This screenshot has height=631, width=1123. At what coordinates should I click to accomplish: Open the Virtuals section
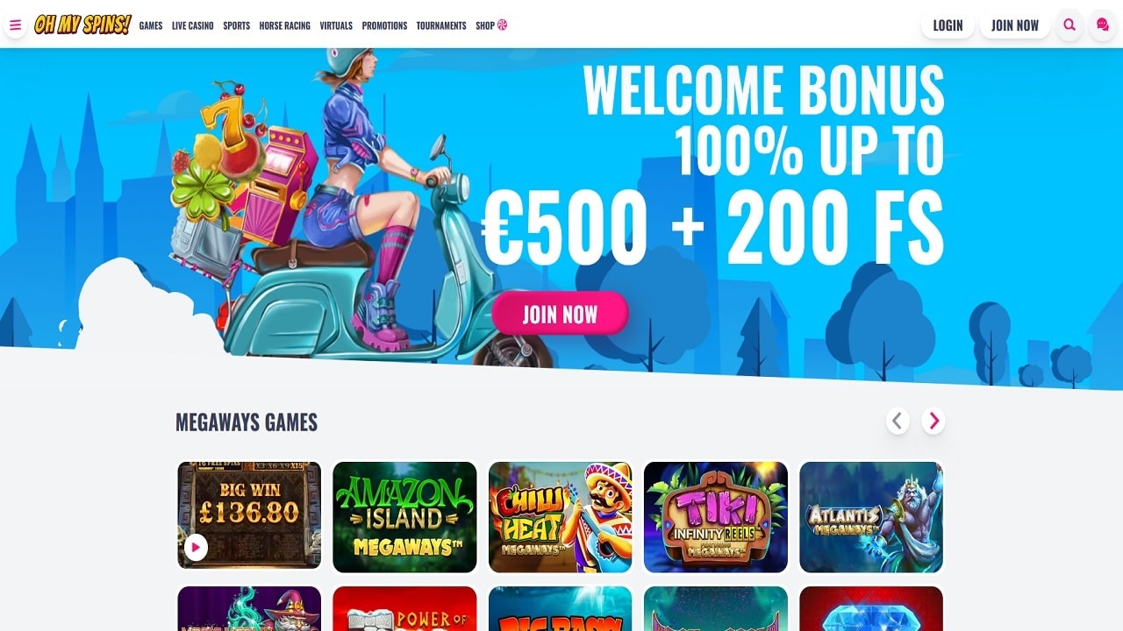coord(336,25)
